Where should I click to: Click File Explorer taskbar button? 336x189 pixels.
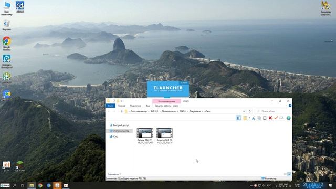31,185
